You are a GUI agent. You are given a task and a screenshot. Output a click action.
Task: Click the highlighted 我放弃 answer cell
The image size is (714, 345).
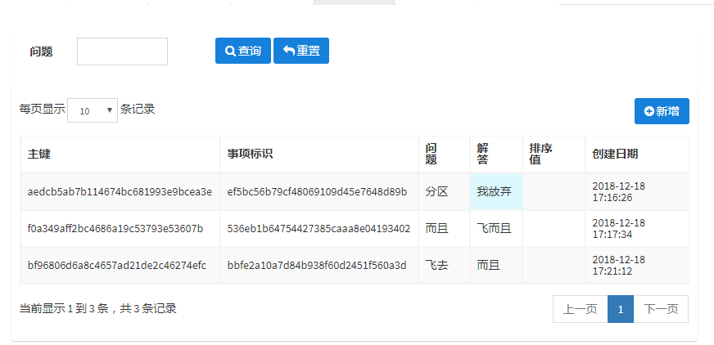pyautogui.click(x=496, y=192)
